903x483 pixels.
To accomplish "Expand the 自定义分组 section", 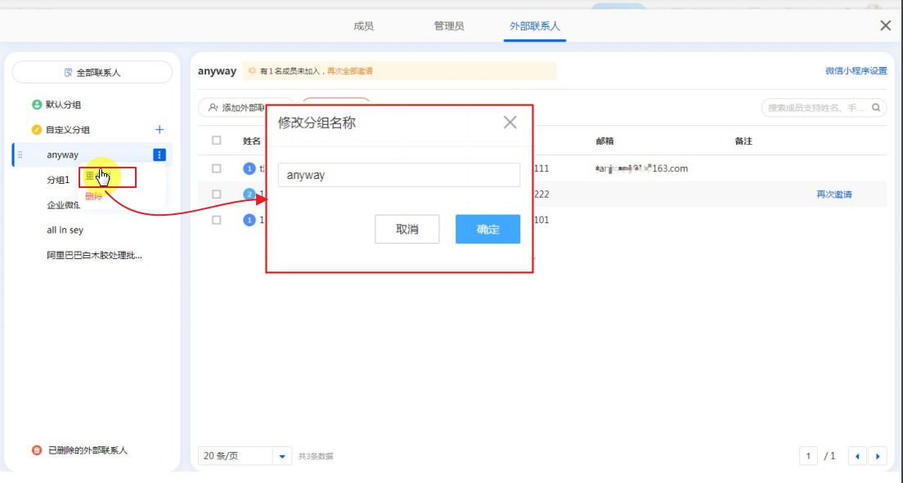I will [68, 130].
